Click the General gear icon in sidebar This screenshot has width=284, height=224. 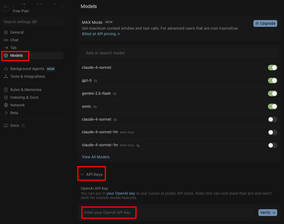point(6,32)
